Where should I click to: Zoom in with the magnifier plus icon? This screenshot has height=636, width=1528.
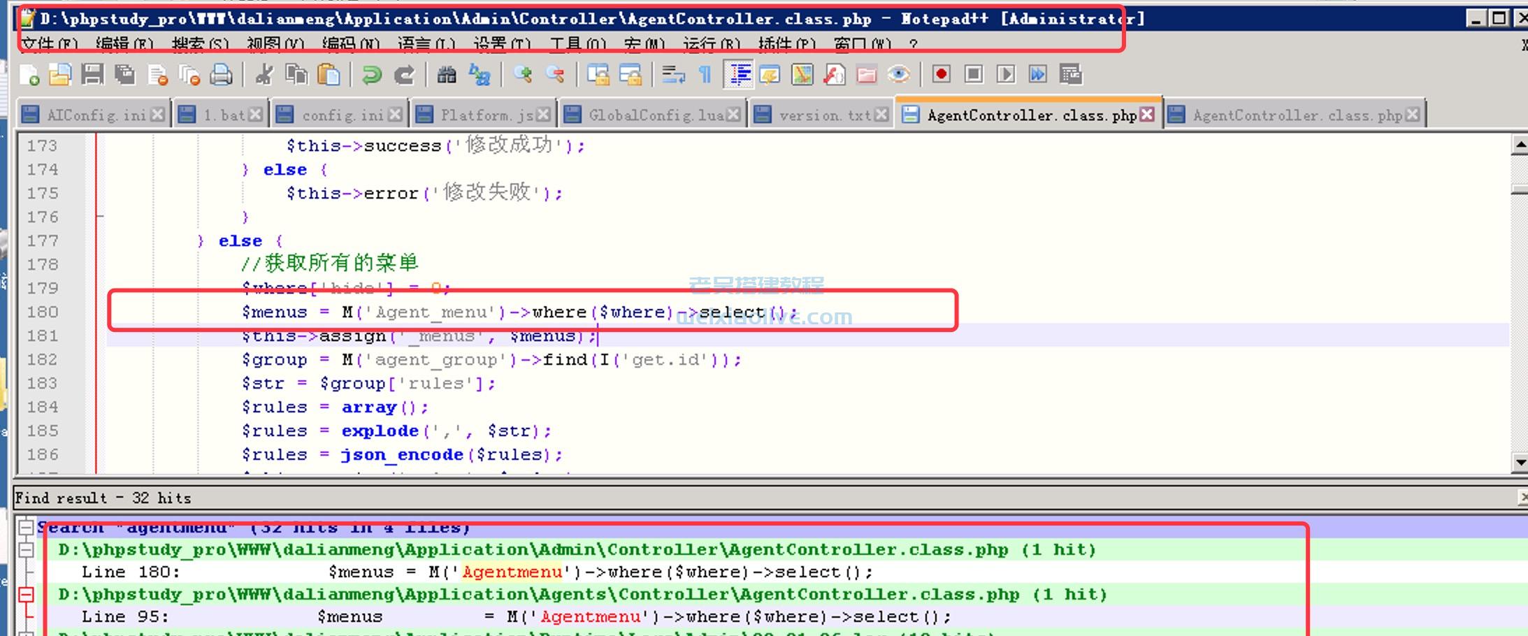point(522,74)
